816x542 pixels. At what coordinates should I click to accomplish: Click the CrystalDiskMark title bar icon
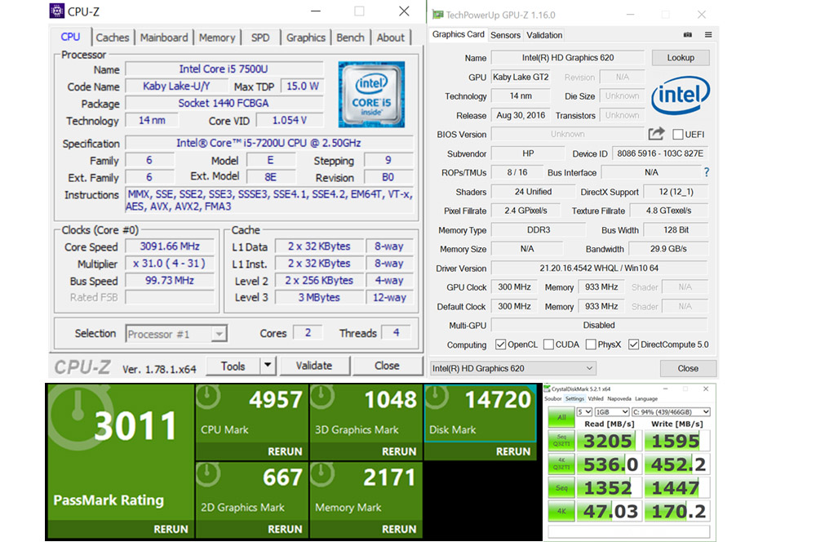(547, 389)
